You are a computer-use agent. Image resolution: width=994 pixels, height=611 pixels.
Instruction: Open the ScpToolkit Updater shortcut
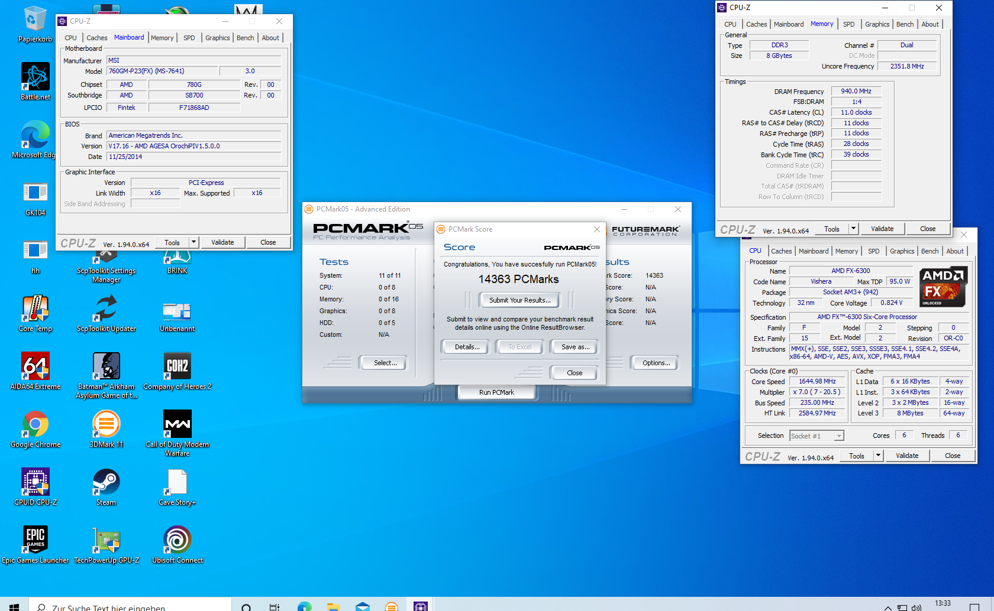tap(106, 314)
